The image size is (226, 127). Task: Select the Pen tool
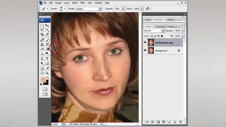[42, 59]
